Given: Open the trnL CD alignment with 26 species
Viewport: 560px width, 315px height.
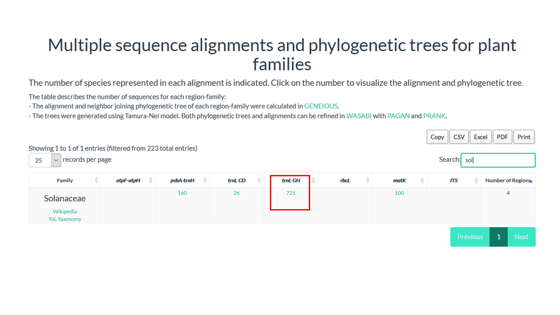Looking at the screenshot, I should [x=237, y=193].
